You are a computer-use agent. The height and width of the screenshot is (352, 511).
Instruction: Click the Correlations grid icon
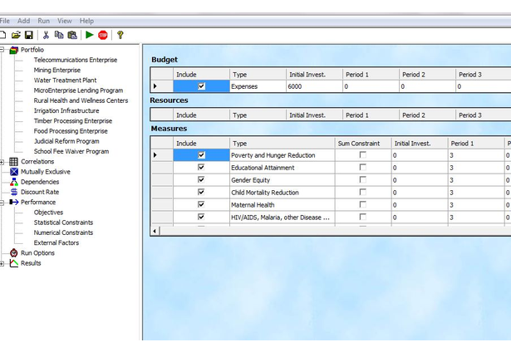click(x=13, y=162)
